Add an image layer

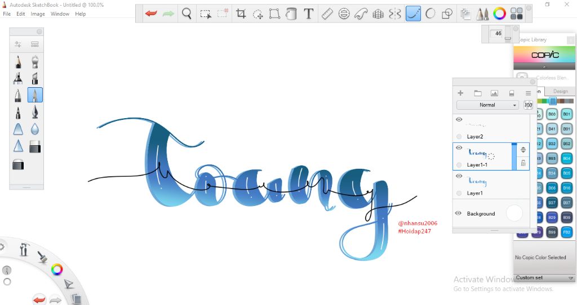pos(494,93)
